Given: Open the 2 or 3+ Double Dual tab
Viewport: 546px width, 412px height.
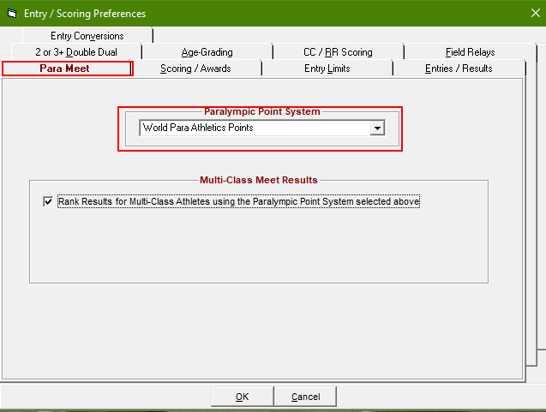Looking at the screenshot, I should (x=75, y=52).
